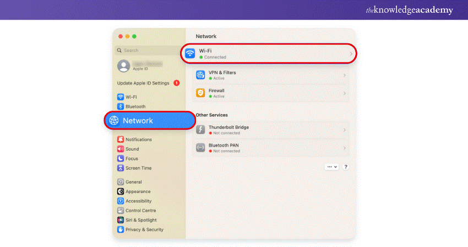Open Screen Time in the sidebar
The image size is (468, 247).
tap(138, 168)
